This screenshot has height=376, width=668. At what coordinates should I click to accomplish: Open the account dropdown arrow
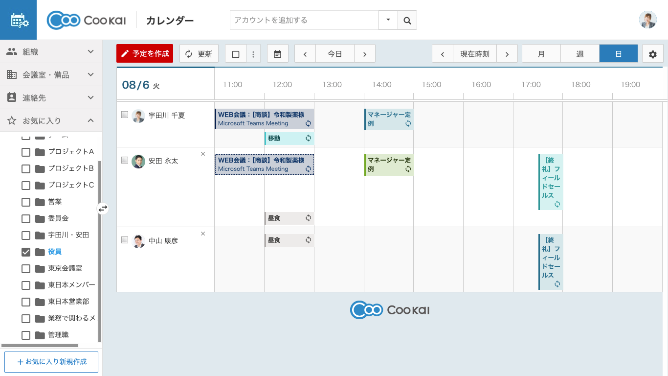point(388,20)
